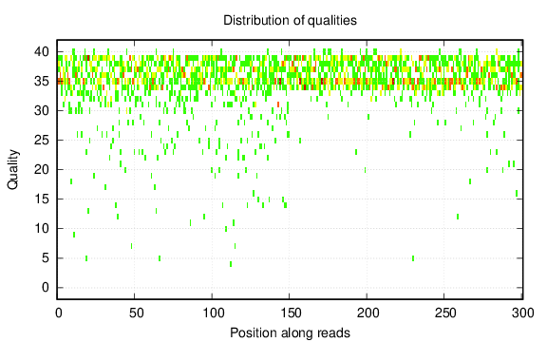
Task: Click the 150 tick label on position axis
Action: 291,313
